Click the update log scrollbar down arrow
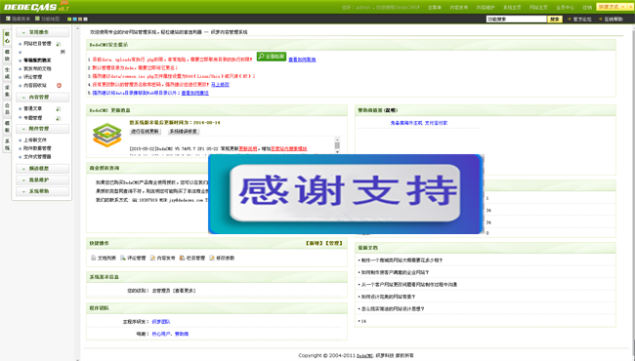Viewport: 635px width, 361px height. [x=337, y=152]
